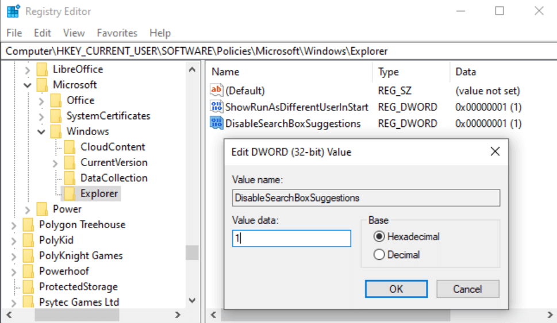Viewport: 557px width, 323px height.
Task: Select the ShowRunAsDifferentUserInStart value name
Action: tap(297, 107)
